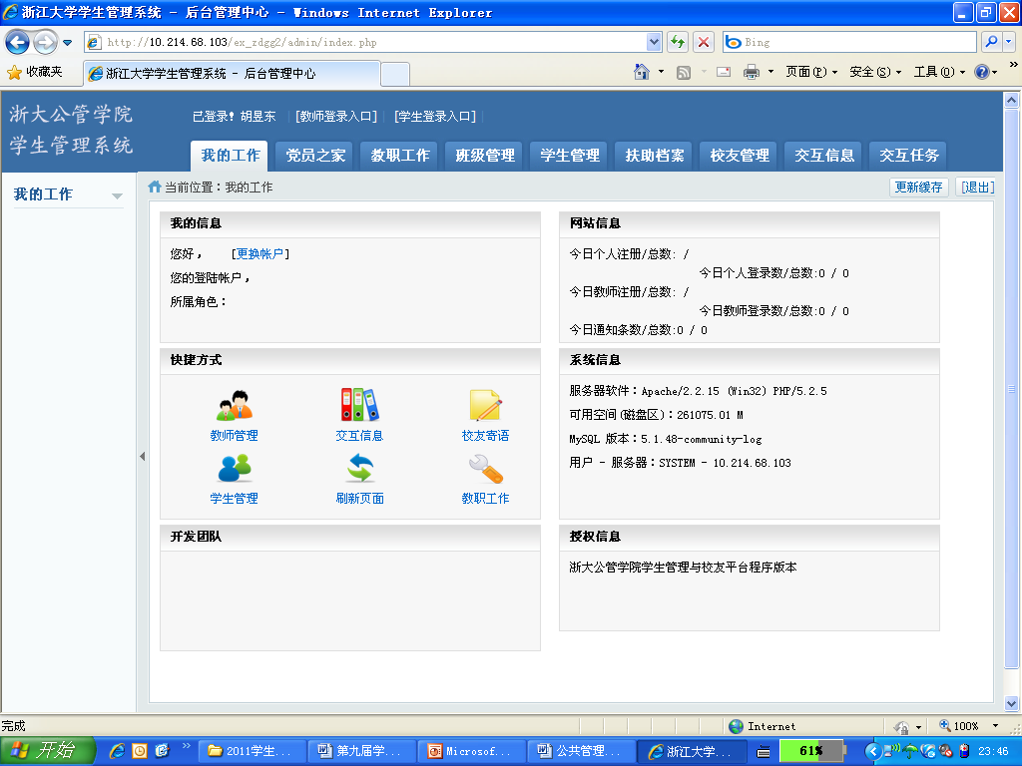This screenshot has width=1022, height=766.
Task: Open the zoom level 100% dropdown
Action: (994, 726)
